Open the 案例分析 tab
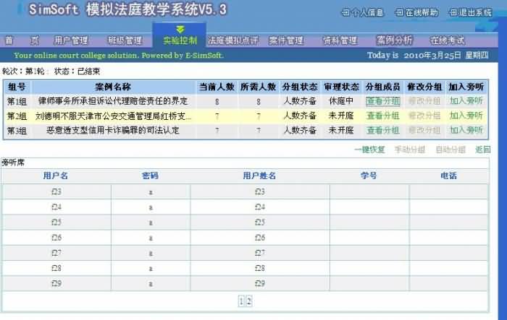This screenshot has width=507, height=320. pyautogui.click(x=395, y=40)
